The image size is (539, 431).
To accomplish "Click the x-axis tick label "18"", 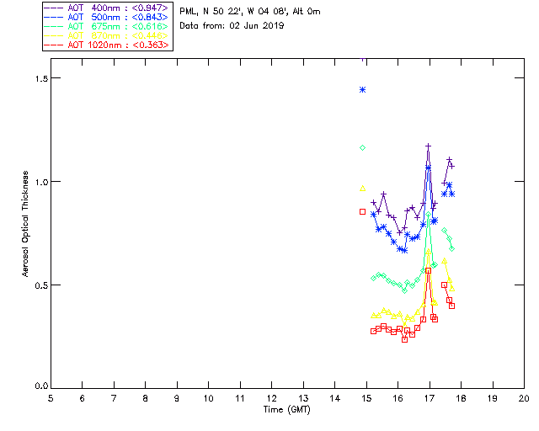I will click(x=461, y=399).
